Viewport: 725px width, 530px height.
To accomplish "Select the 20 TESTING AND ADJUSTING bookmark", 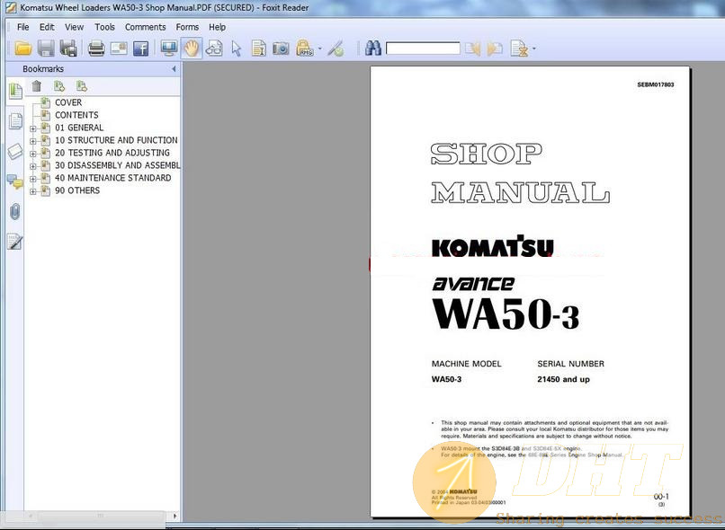I will pyautogui.click(x=112, y=153).
